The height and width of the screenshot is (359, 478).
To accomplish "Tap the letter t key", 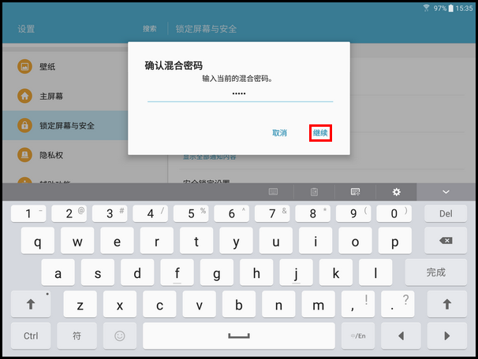I will click(x=196, y=241).
